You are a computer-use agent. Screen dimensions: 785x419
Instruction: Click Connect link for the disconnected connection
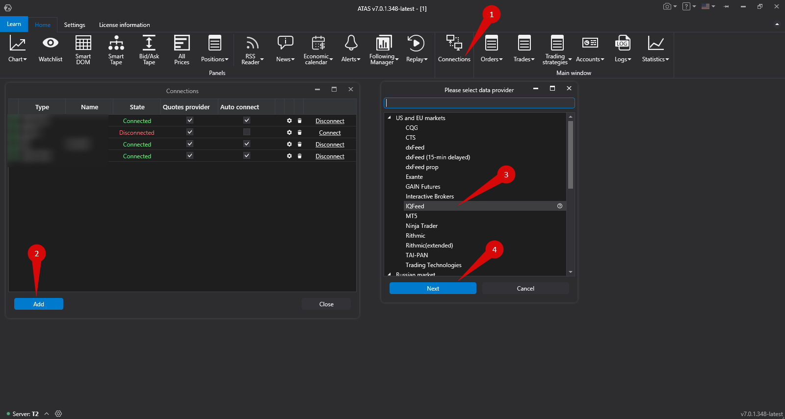click(x=330, y=133)
